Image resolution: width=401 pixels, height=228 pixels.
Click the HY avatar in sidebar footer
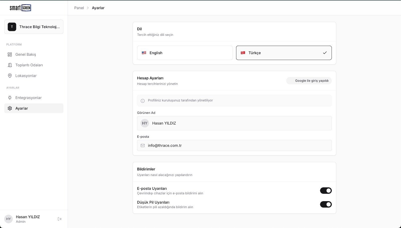coord(9,219)
